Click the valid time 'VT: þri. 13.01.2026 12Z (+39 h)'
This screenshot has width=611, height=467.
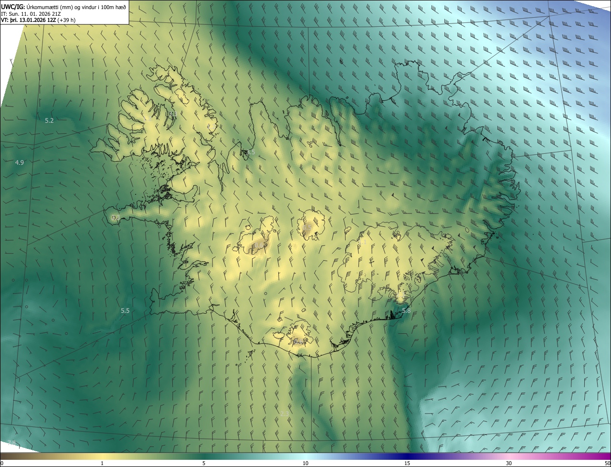click(38, 20)
